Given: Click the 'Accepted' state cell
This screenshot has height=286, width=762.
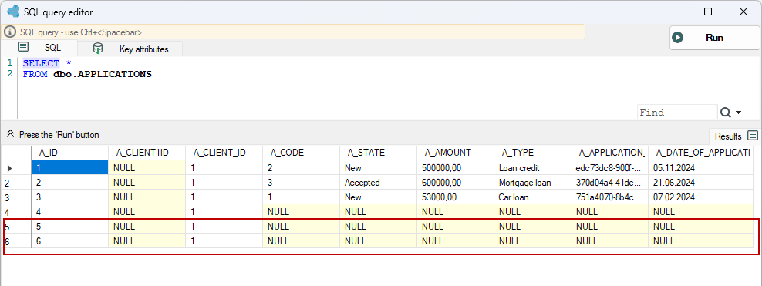Looking at the screenshot, I should coord(378,183).
